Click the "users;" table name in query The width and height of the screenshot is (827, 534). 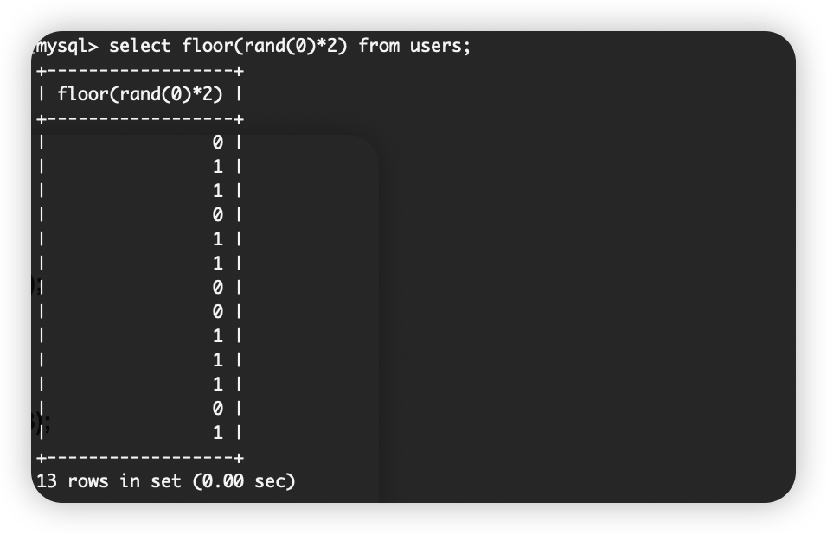pyautogui.click(x=439, y=47)
